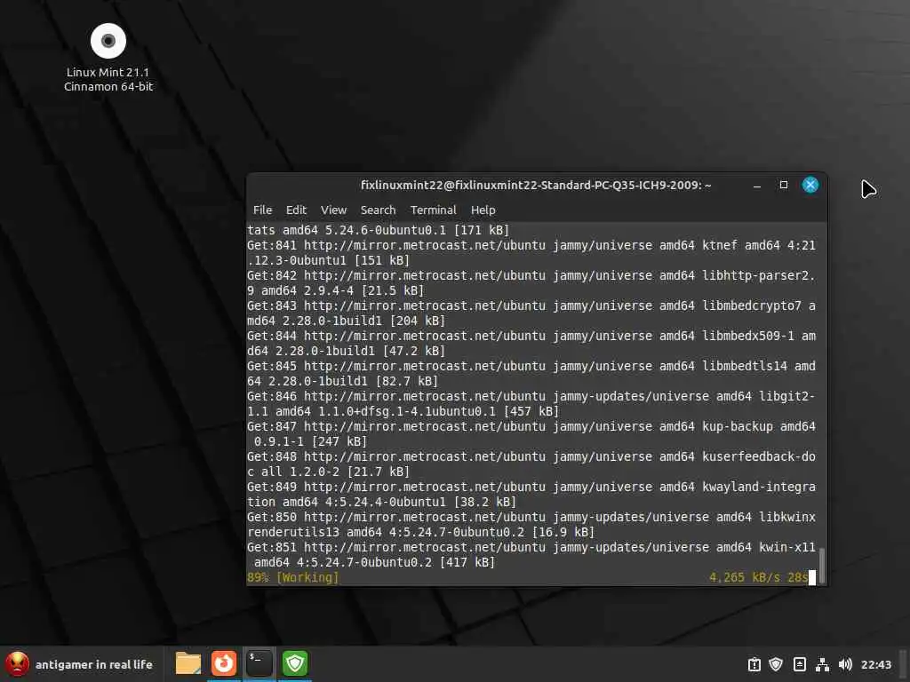Image resolution: width=910 pixels, height=682 pixels.
Task: Close the terminal window
Action: point(810,185)
